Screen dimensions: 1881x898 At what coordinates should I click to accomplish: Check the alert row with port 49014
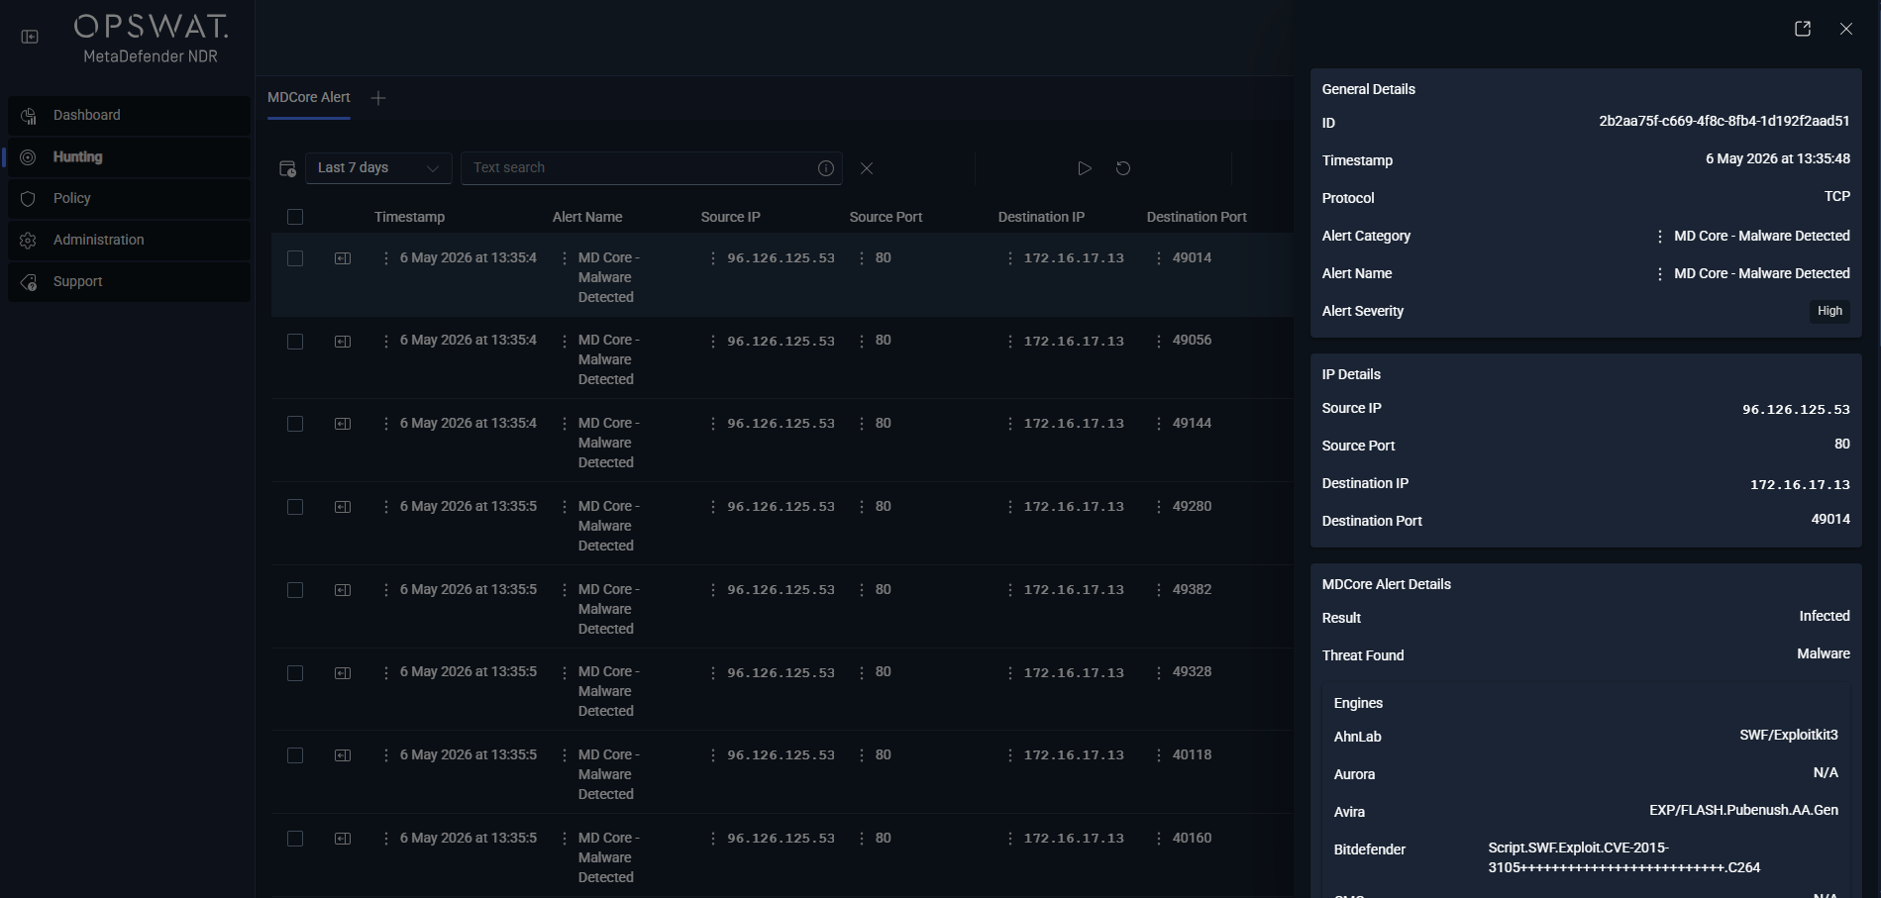[295, 258]
